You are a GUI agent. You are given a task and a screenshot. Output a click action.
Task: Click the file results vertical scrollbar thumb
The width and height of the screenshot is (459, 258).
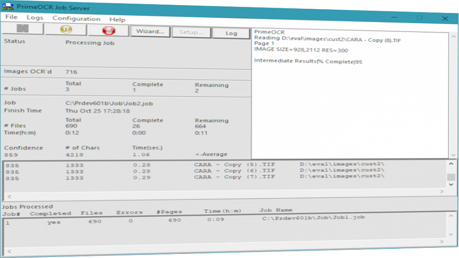[451, 177]
